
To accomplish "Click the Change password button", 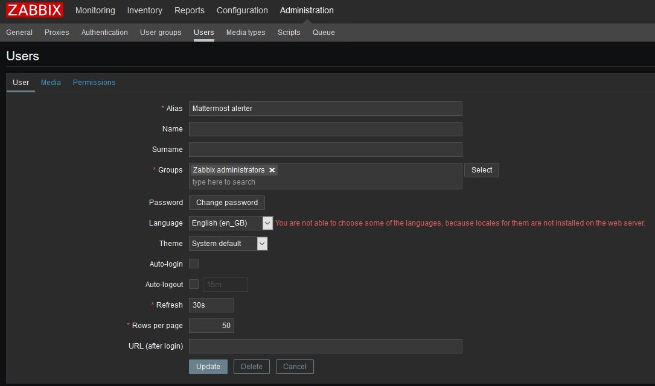I will [x=226, y=203].
